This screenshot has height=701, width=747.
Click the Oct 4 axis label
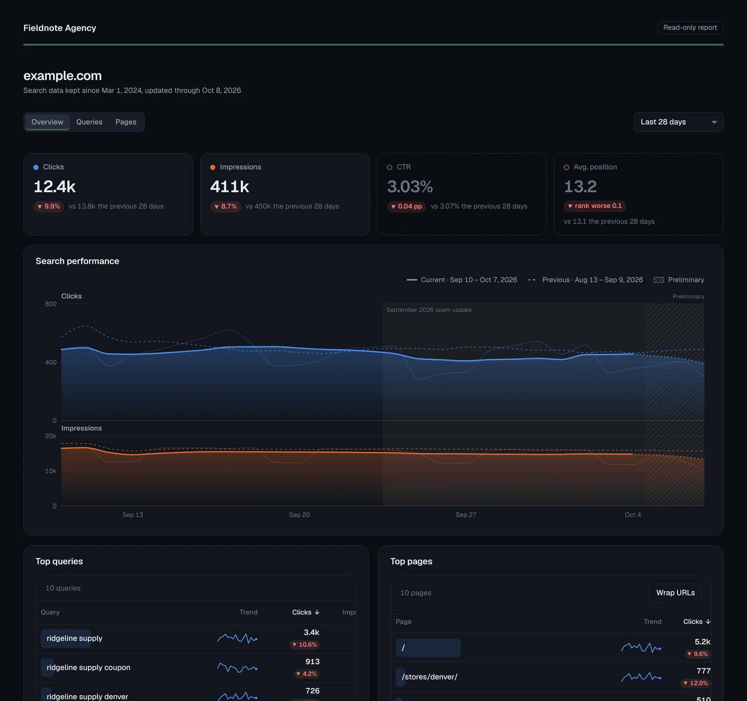pos(633,515)
